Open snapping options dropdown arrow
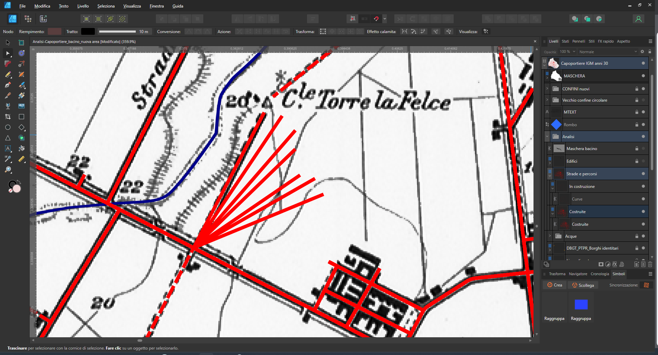 [385, 19]
